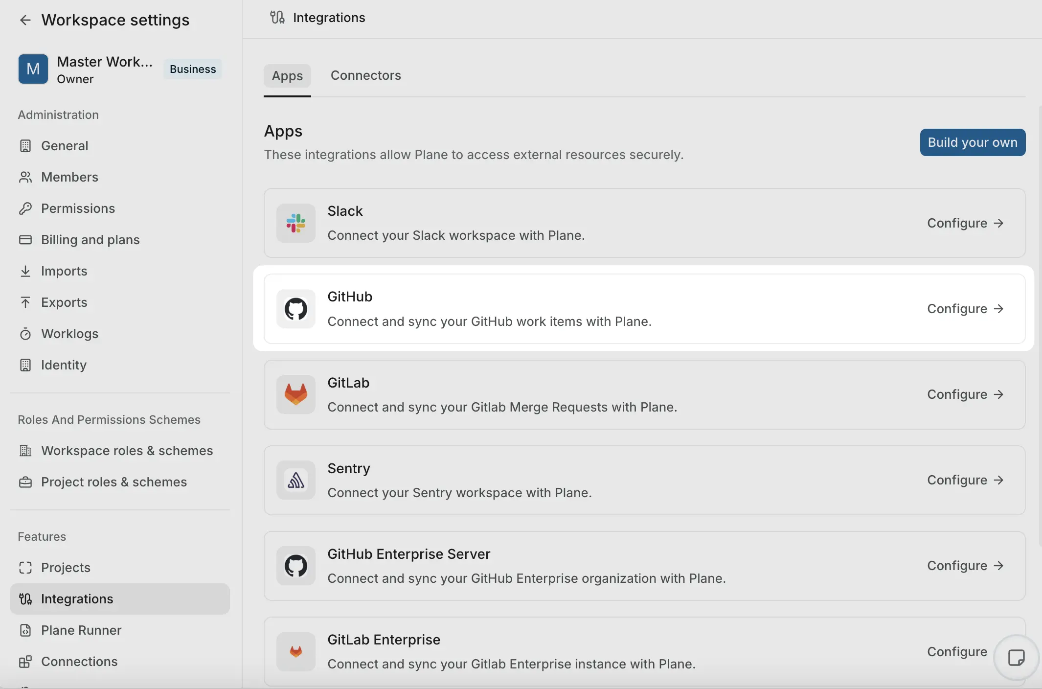Open the floating sticky note button
Screen dimensions: 1042x689
pyautogui.click(x=1017, y=657)
